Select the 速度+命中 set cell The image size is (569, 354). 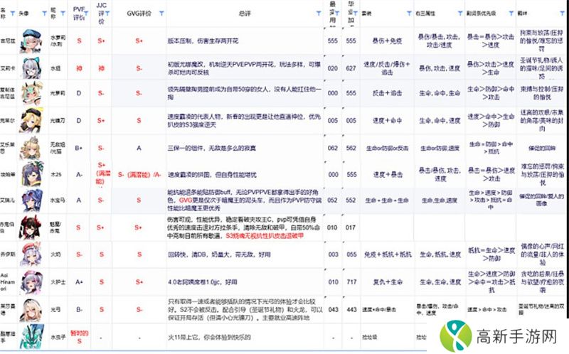(x=387, y=120)
